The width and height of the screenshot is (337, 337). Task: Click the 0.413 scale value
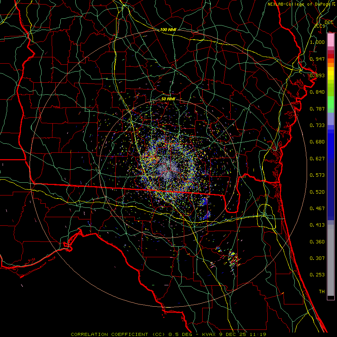[317, 225]
